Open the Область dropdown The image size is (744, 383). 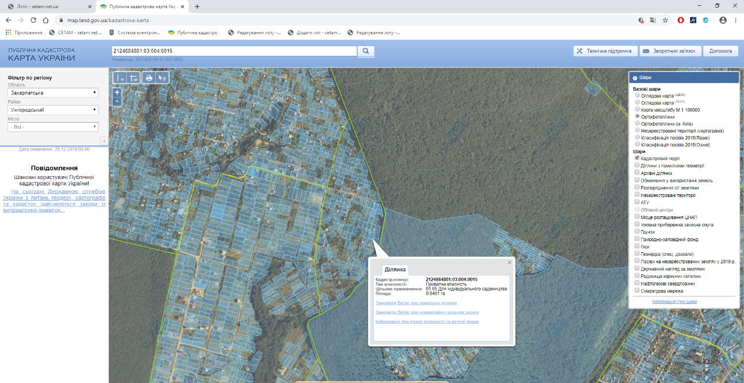[53, 93]
